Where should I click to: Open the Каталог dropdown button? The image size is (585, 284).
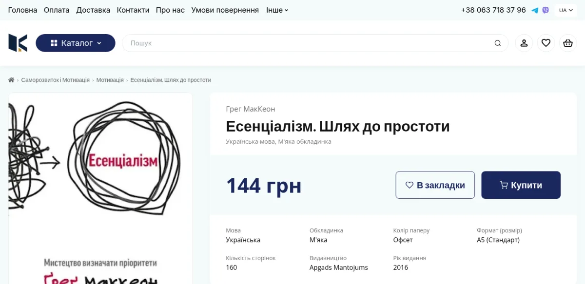tap(76, 43)
